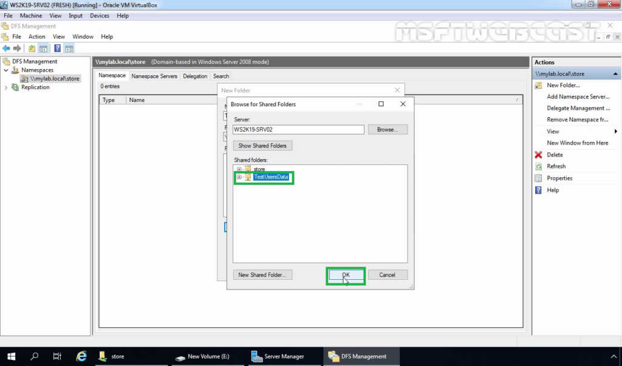Select the Namespaces node in the tree
The width and height of the screenshot is (622, 366).
(x=37, y=70)
